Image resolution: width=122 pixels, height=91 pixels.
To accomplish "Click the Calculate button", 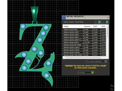I will click(86, 72).
